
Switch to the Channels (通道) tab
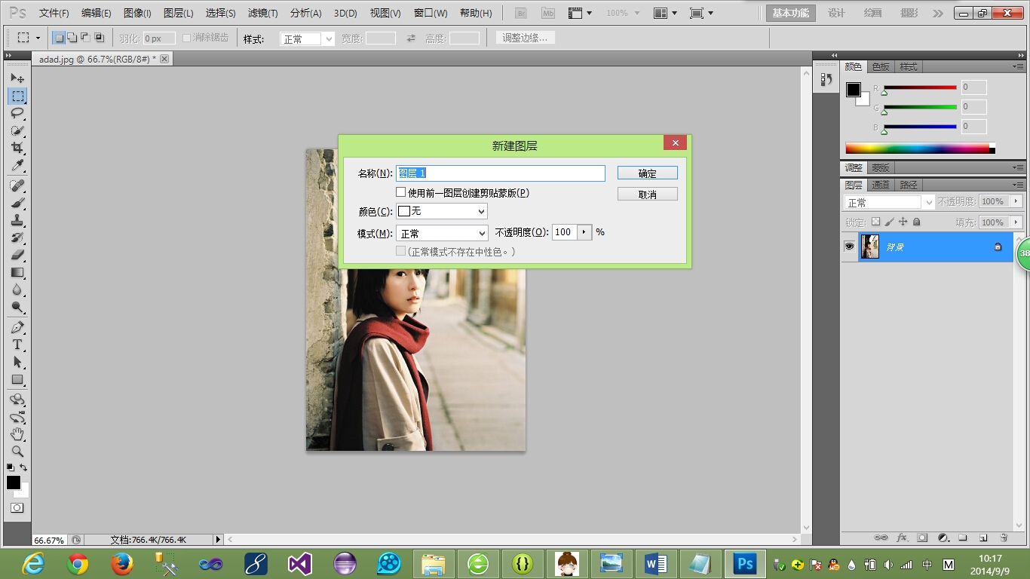881,185
